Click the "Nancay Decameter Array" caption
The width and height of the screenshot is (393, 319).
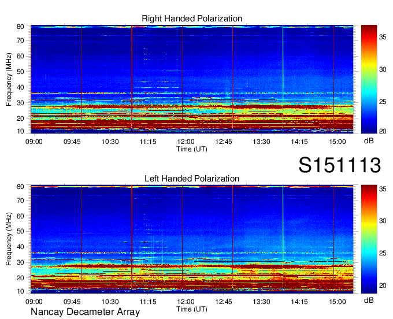click(x=85, y=311)
